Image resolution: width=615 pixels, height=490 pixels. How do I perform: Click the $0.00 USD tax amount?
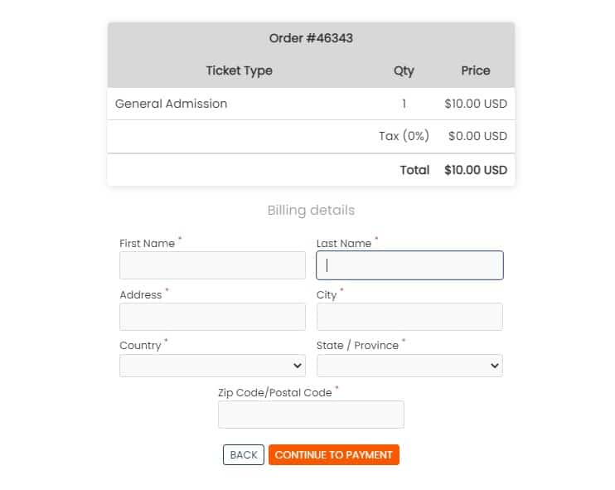(477, 136)
